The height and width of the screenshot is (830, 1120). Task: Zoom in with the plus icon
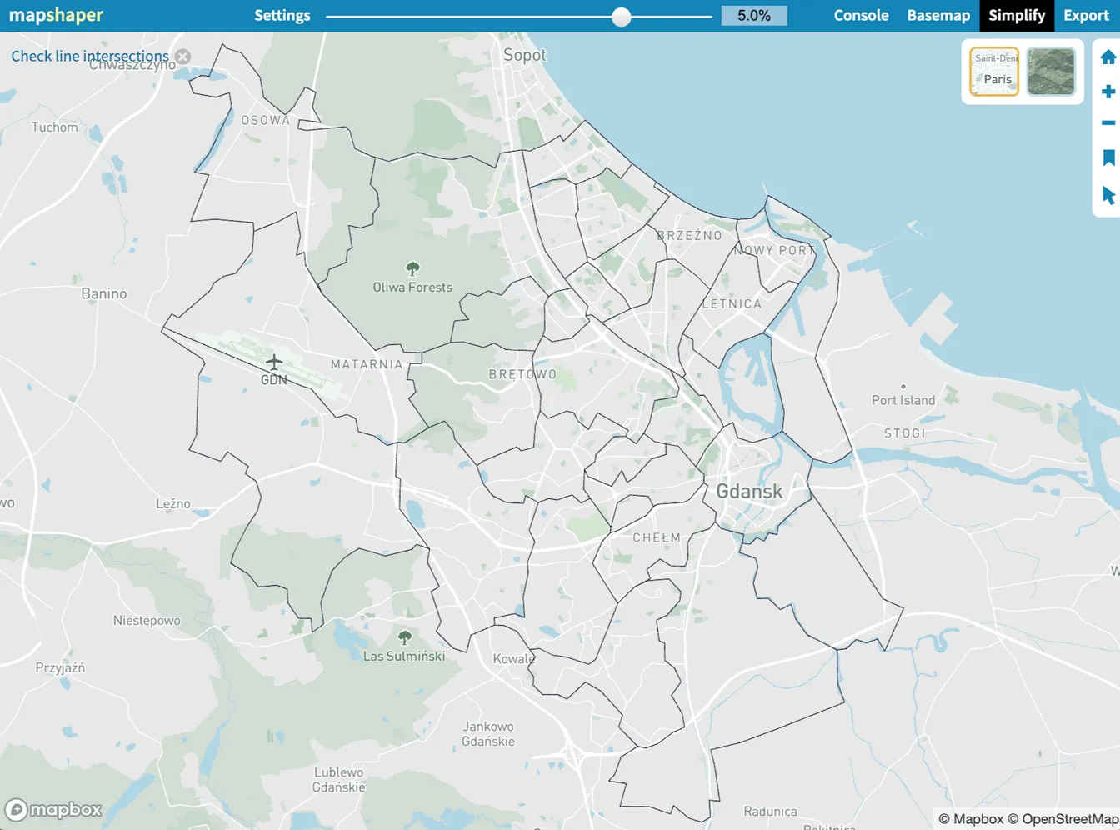1107,92
